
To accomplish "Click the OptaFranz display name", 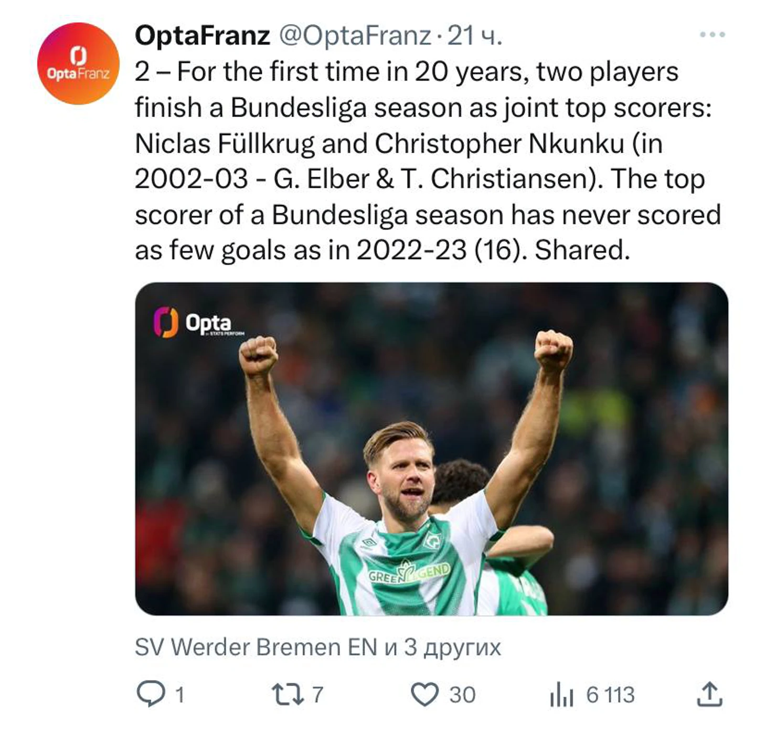I will (203, 36).
